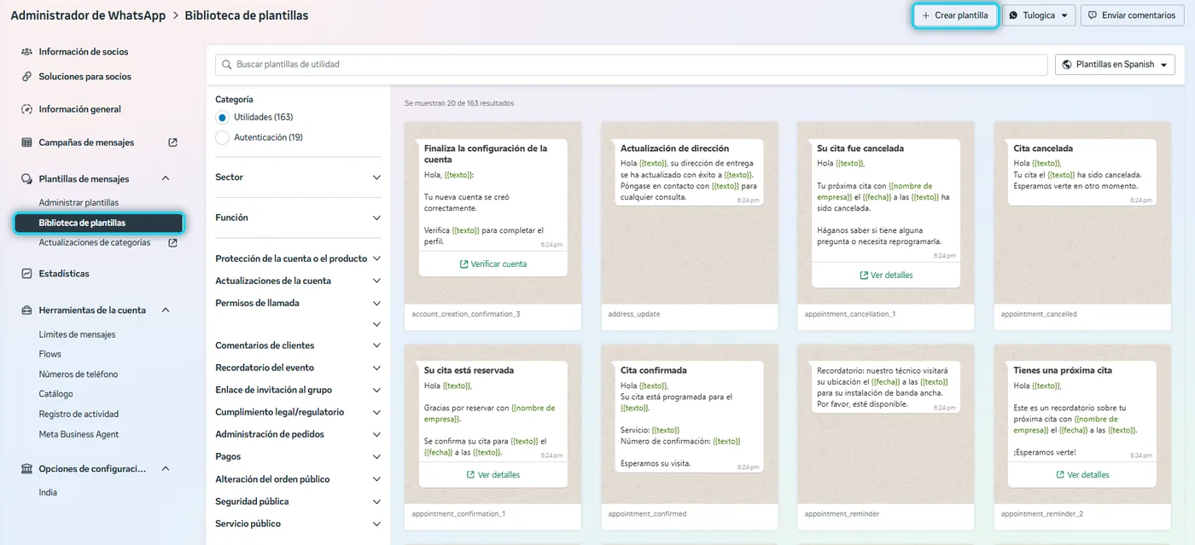Select the Autenticación (19) radio button
Image resolution: width=1195 pixels, height=545 pixels.
222,137
